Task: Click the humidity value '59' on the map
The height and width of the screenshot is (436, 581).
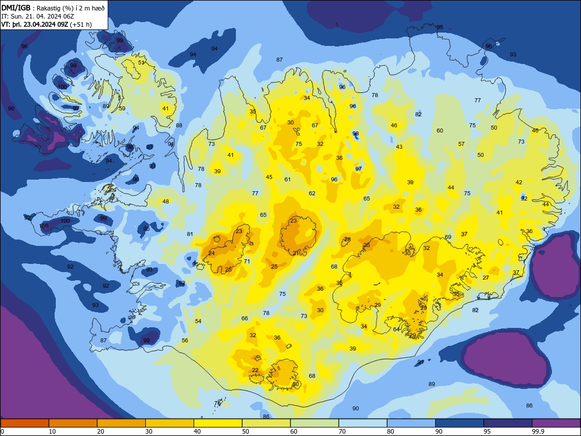Action: 122,109
